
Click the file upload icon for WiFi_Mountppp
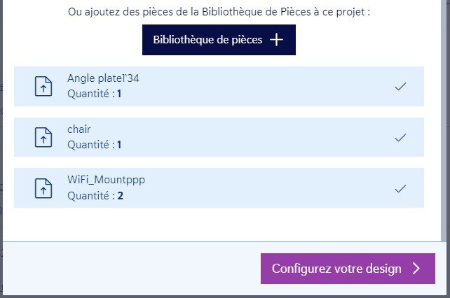(43, 188)
